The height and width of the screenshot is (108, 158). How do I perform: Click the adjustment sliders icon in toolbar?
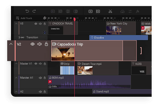tap(130, 11)
